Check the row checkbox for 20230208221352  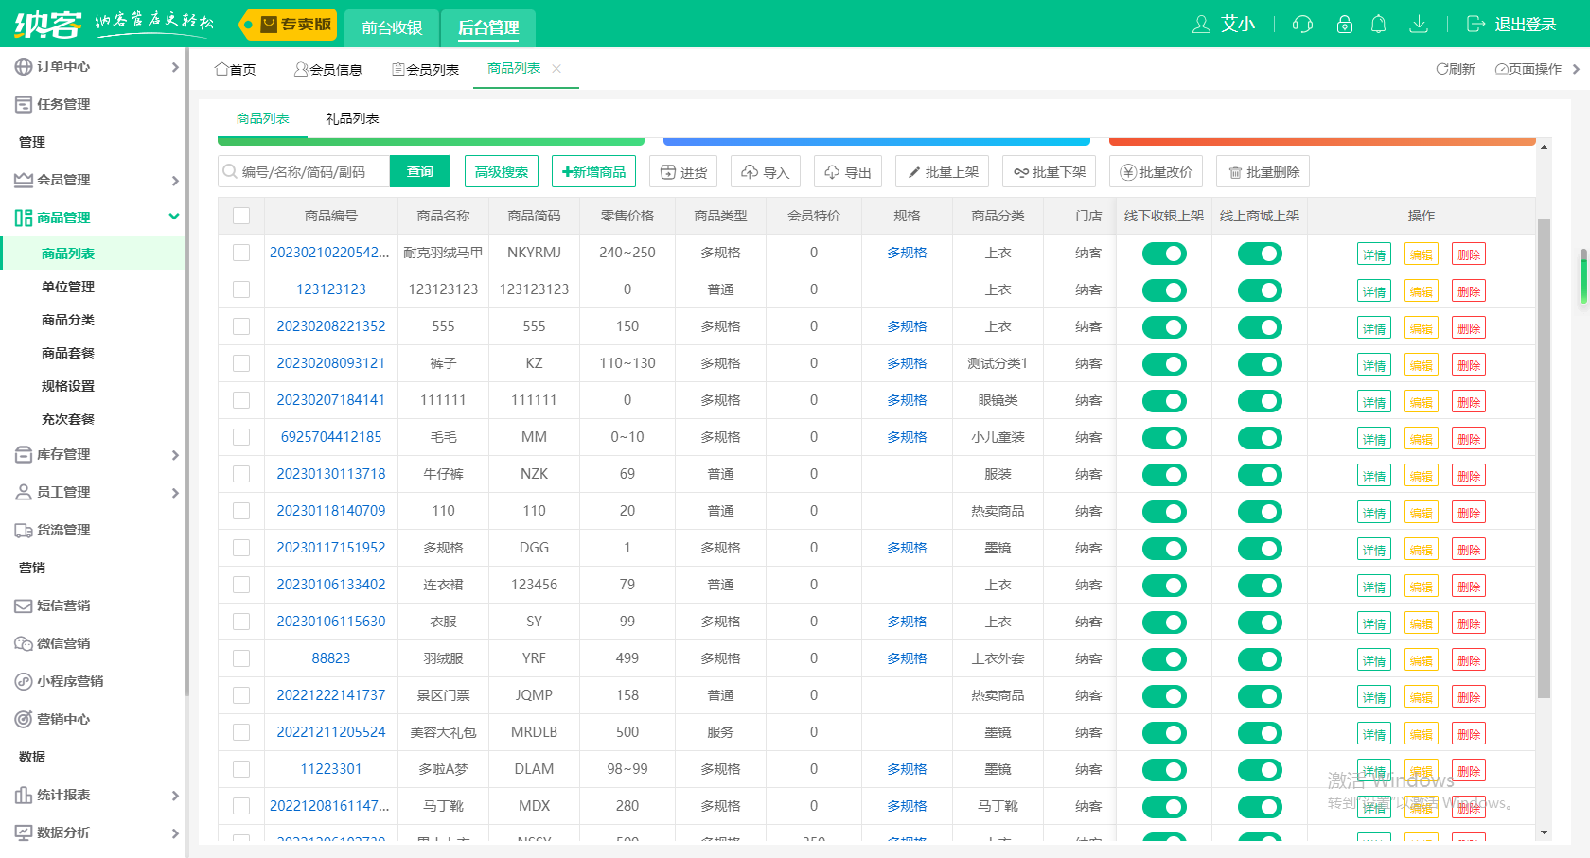click(x=241, y=326)
